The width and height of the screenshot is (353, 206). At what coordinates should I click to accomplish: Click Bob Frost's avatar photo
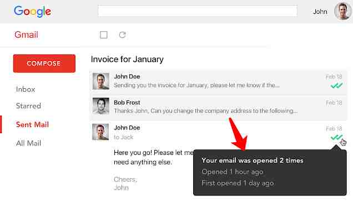(x=101, y=106)
